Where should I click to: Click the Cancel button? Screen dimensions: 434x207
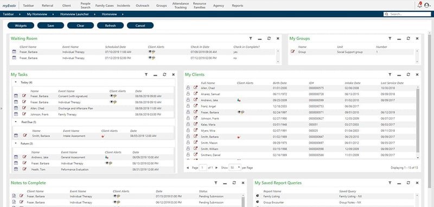[141, 25]
